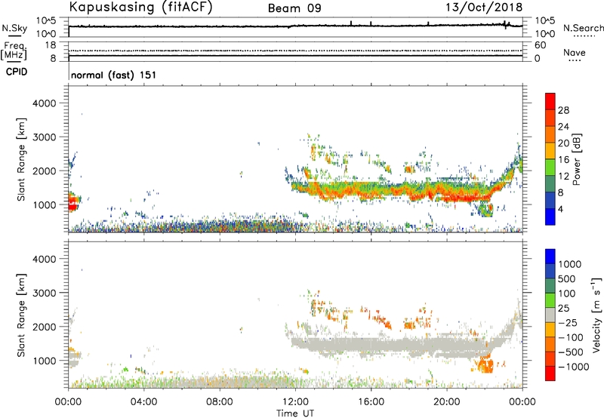The image size is (604, 418).
Task: Click the '12:00' time tick label
Action: [x=295, y=402]
